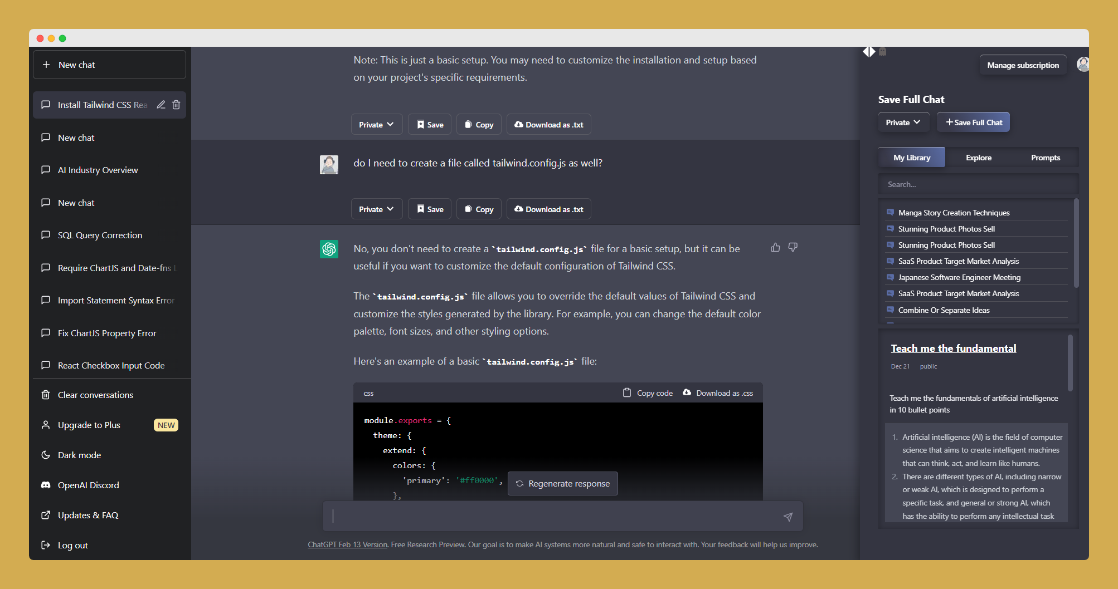Open the ChatGPT Feb 13 Version link

(347, 544)
